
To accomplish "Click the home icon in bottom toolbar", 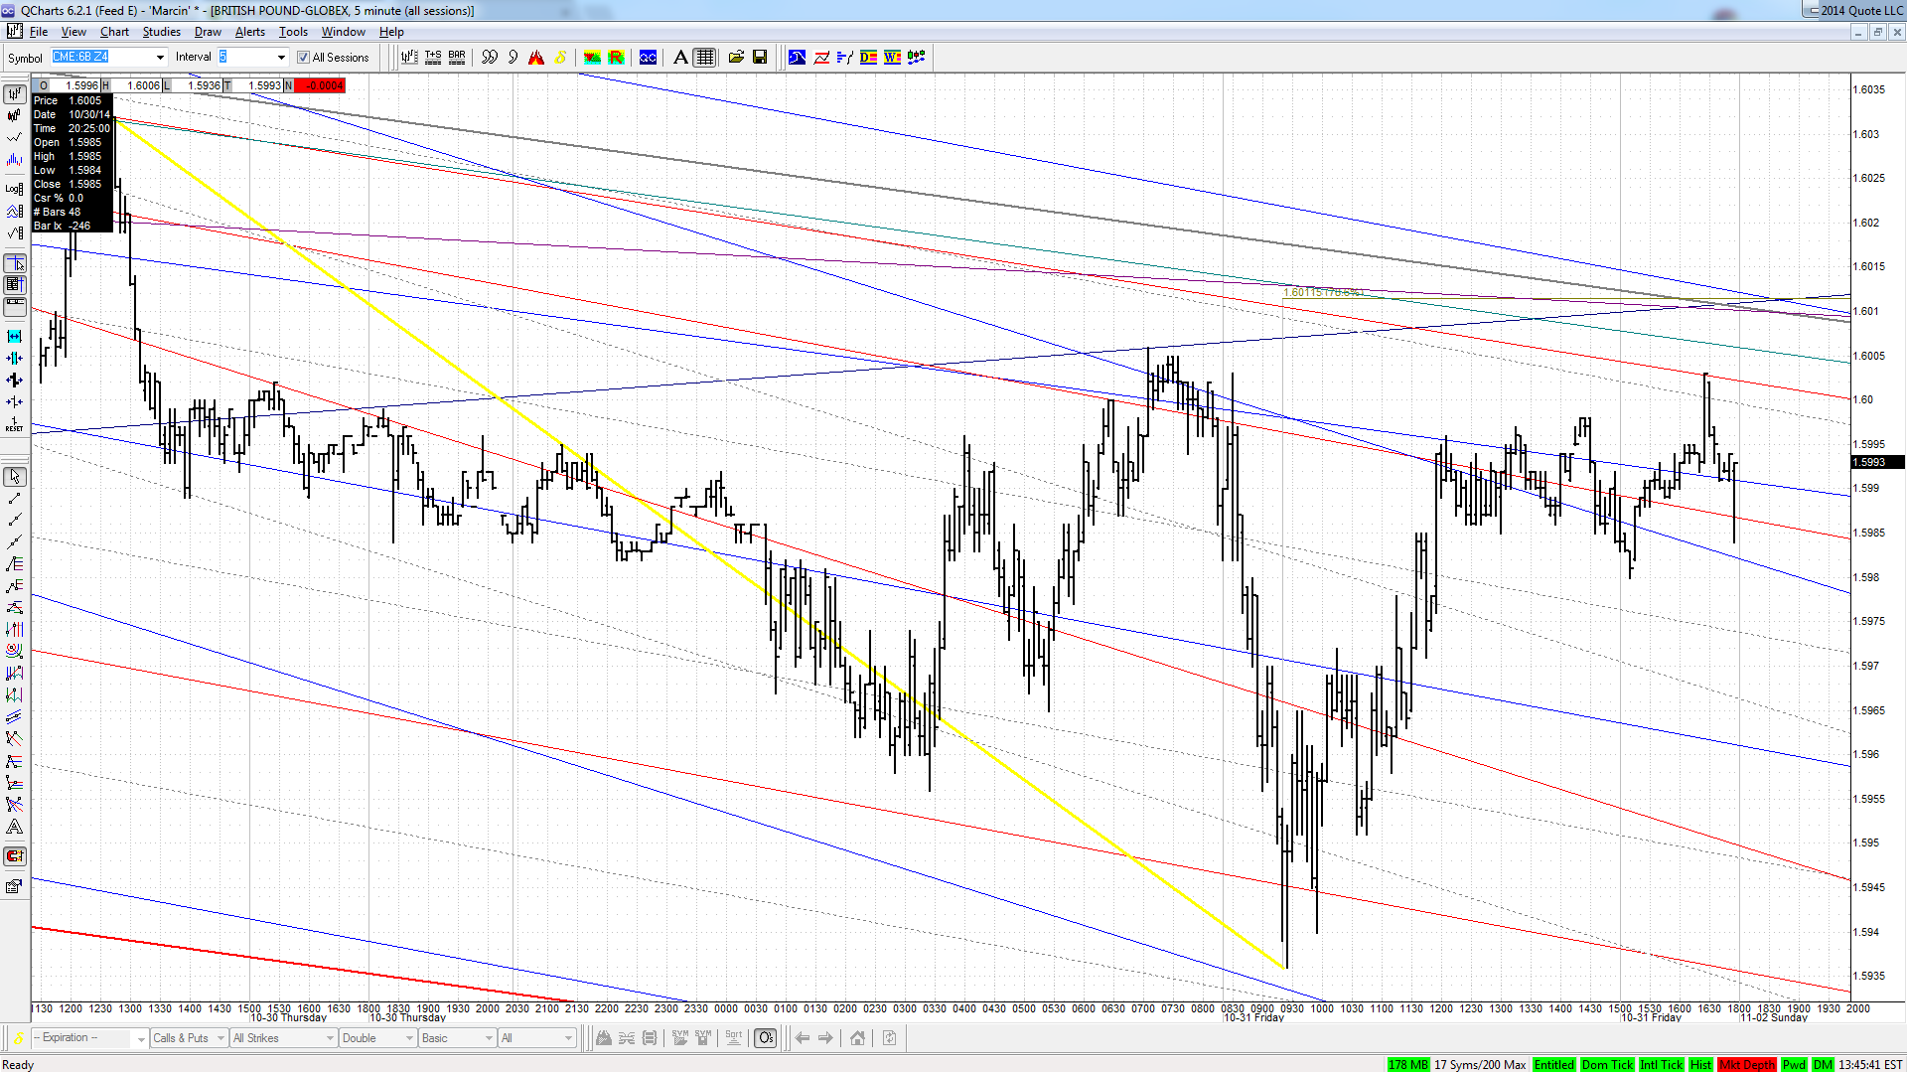I will [x=857, y=1038].
